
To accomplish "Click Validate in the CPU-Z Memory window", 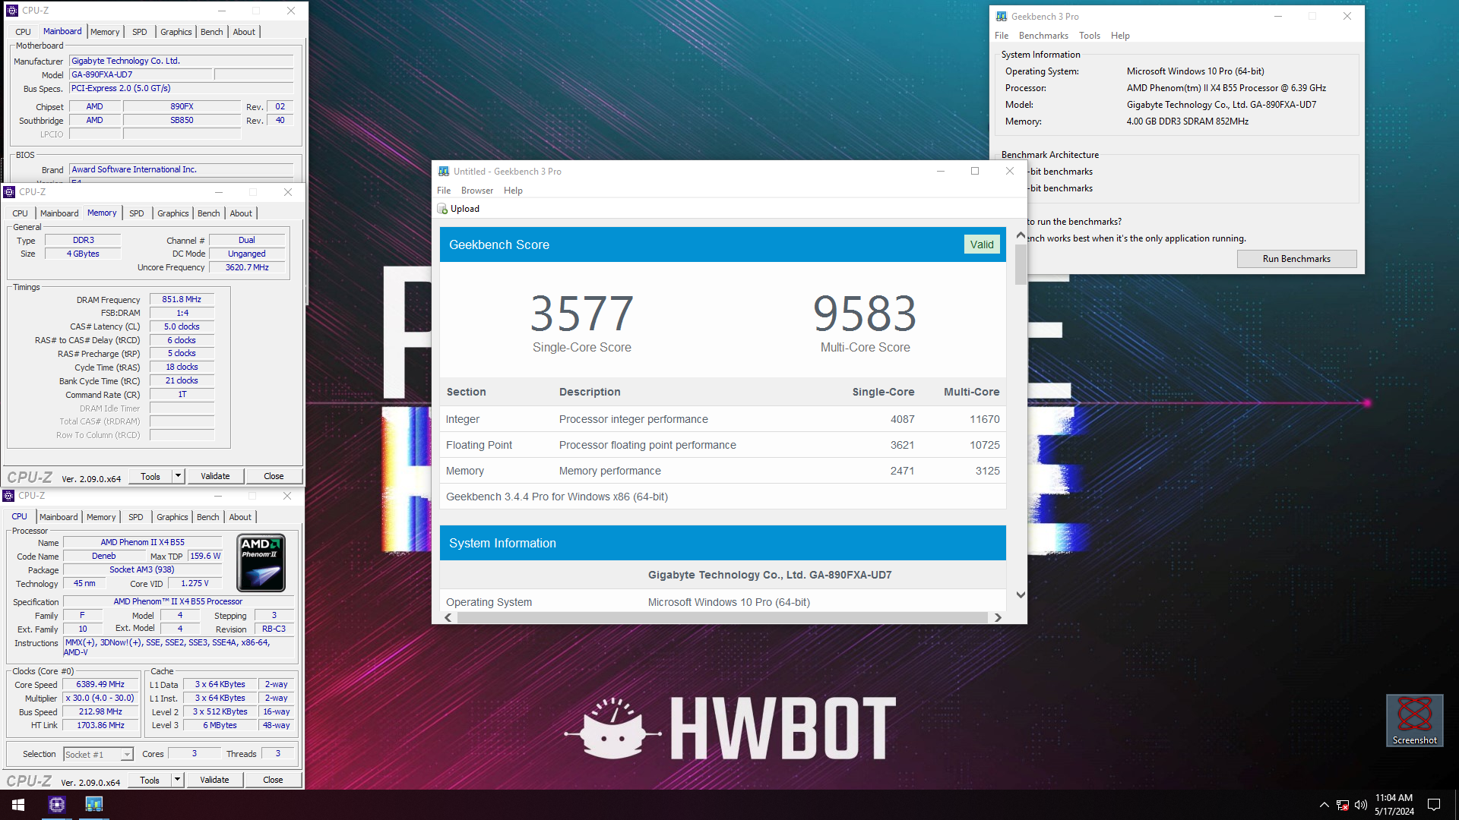I will (215, 476).
